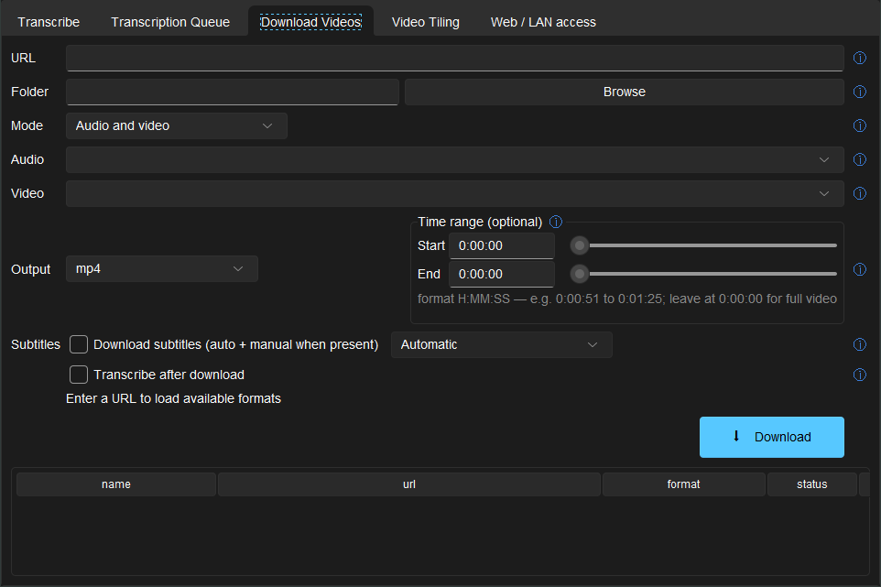Click the blue Download button
The width and height of the screenshot is (881, 587).
pyautogui.click(x=771, y=437)
